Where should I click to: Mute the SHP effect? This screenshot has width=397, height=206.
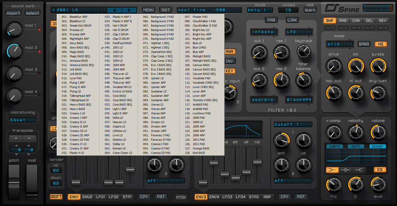[x=330, y=28]
